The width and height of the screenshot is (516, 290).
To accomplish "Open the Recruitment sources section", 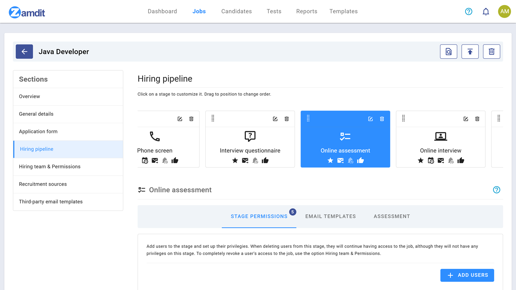I will 68,184.
